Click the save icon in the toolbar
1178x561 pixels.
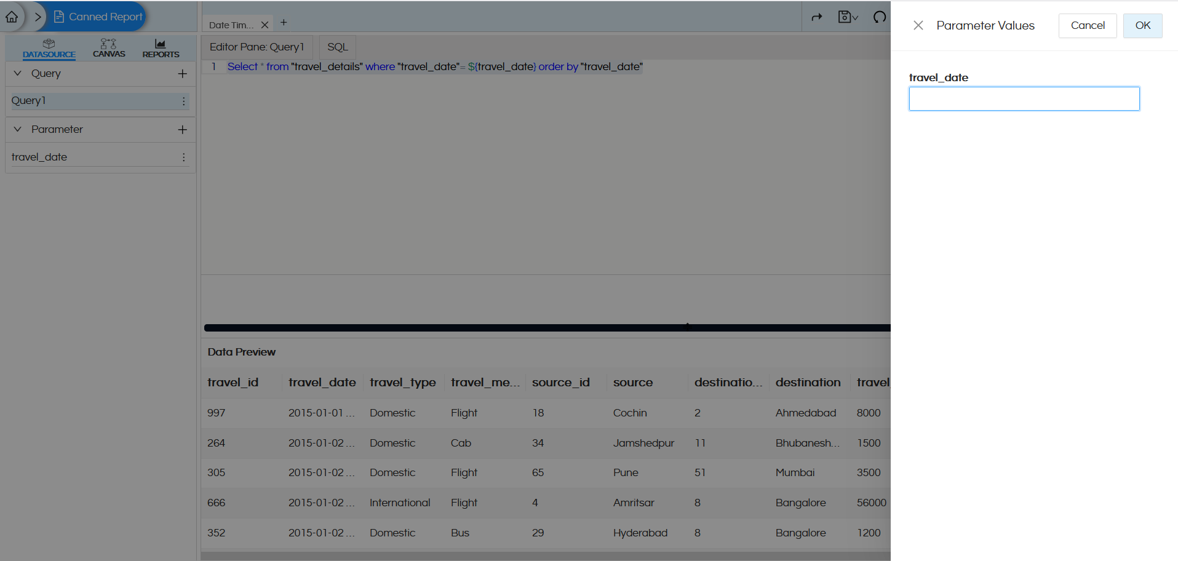[845, 17]
